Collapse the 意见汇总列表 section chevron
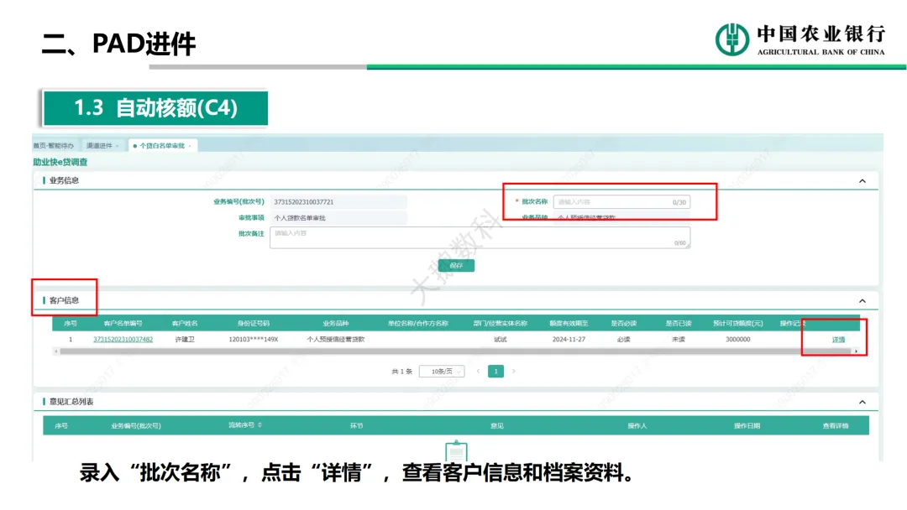 click(x=862, y=402)
